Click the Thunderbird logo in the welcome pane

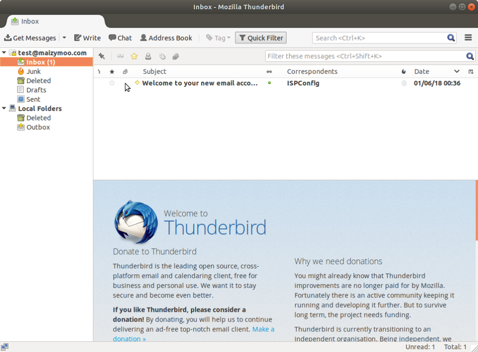point(136,222)
